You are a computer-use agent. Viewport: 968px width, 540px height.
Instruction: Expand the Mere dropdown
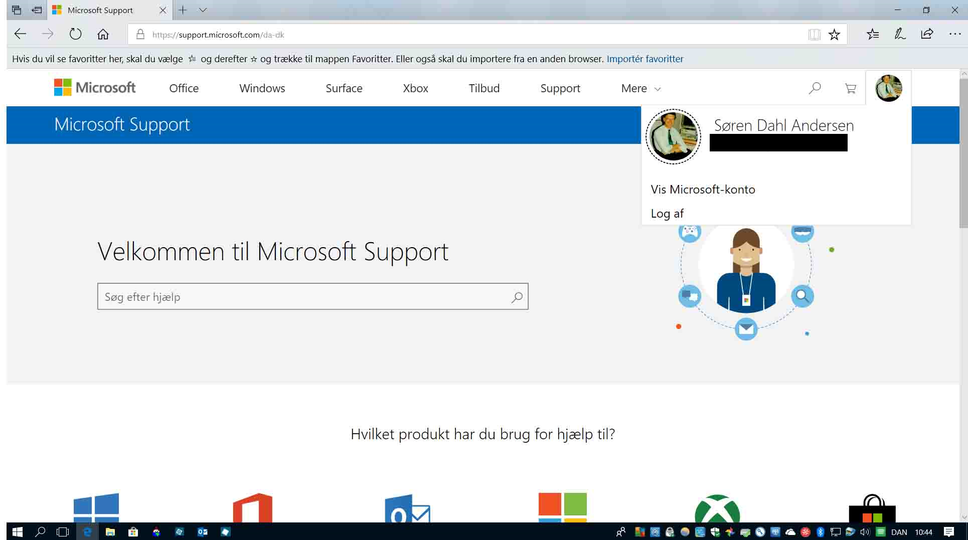coord(640,88)
